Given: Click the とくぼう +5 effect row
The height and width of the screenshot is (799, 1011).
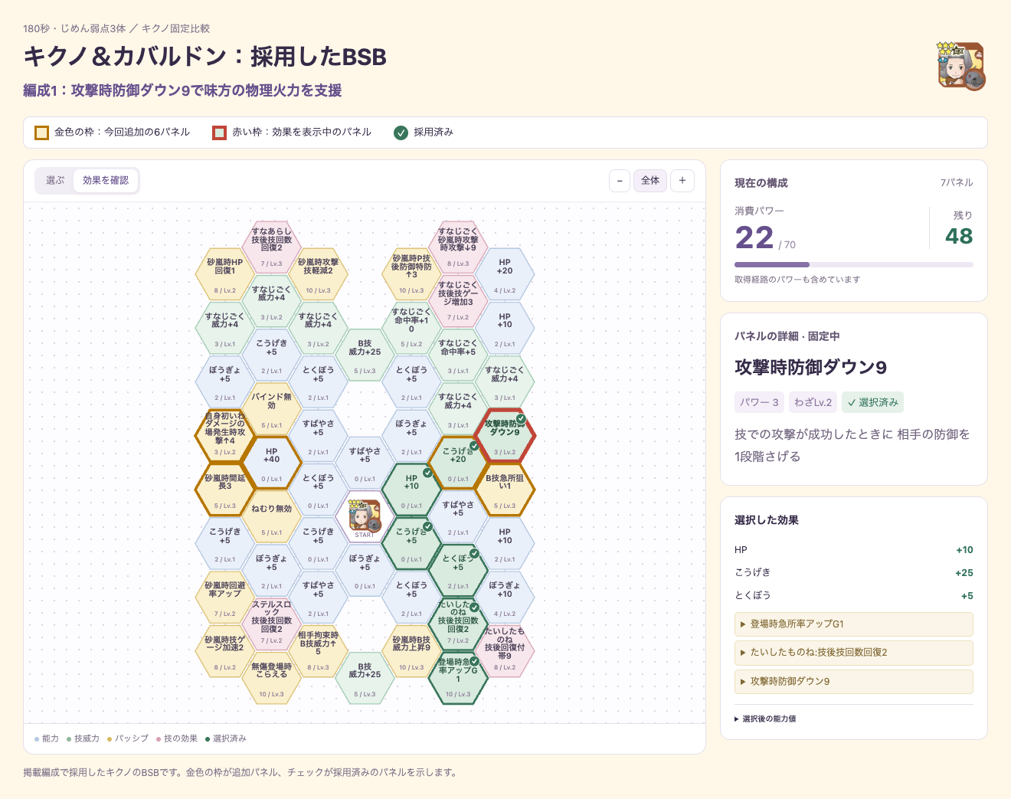Looking at the screenshot, I should coord(853,596).
